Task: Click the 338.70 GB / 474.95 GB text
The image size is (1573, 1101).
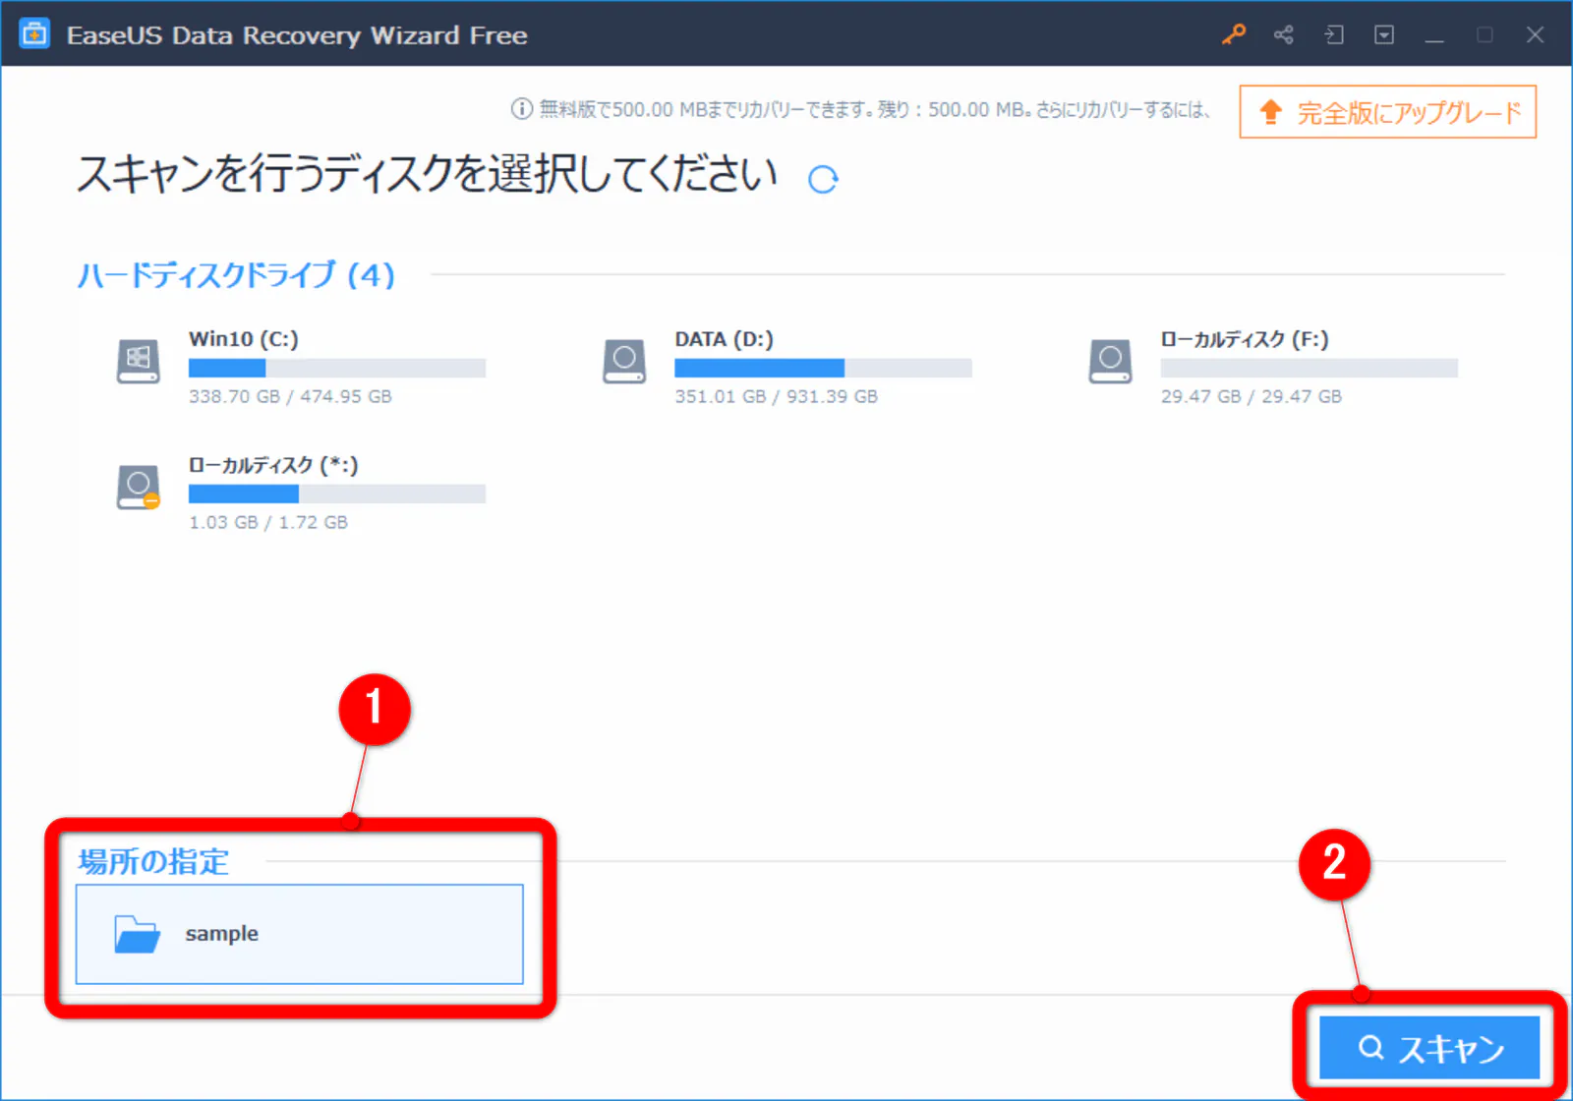Action: coord(290,396)
